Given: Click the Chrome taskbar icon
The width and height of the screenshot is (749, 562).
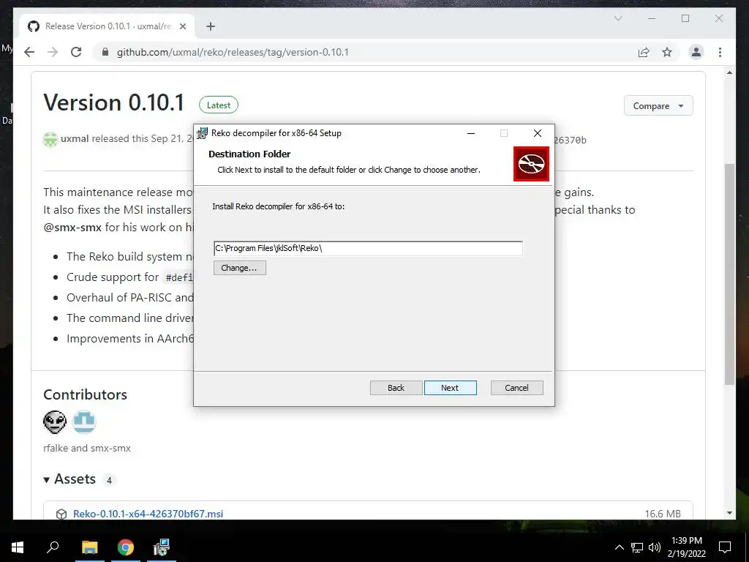Looking at the screenshot, I should [x=126, y=547].
